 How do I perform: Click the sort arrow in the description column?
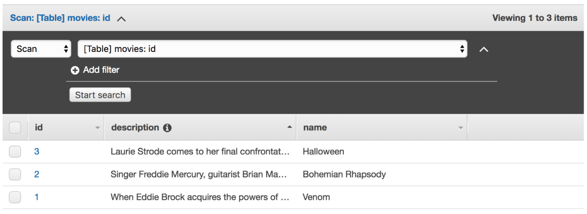tap(289, 127)
